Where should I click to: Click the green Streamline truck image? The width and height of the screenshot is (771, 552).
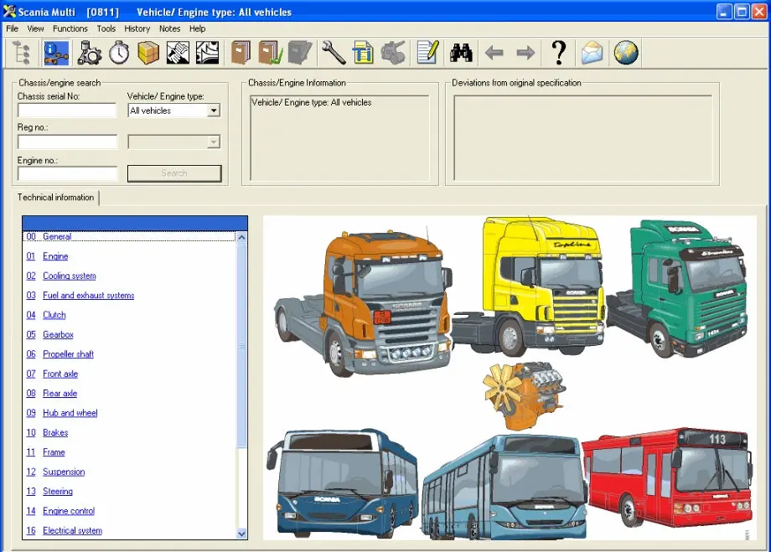(678, 290)
